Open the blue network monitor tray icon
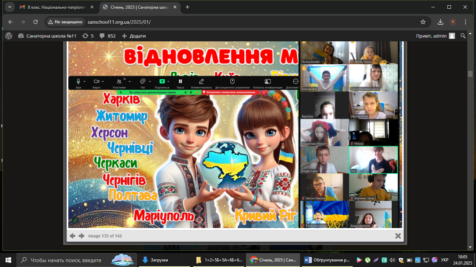This screenshot has width=476, height=267. 417,260
